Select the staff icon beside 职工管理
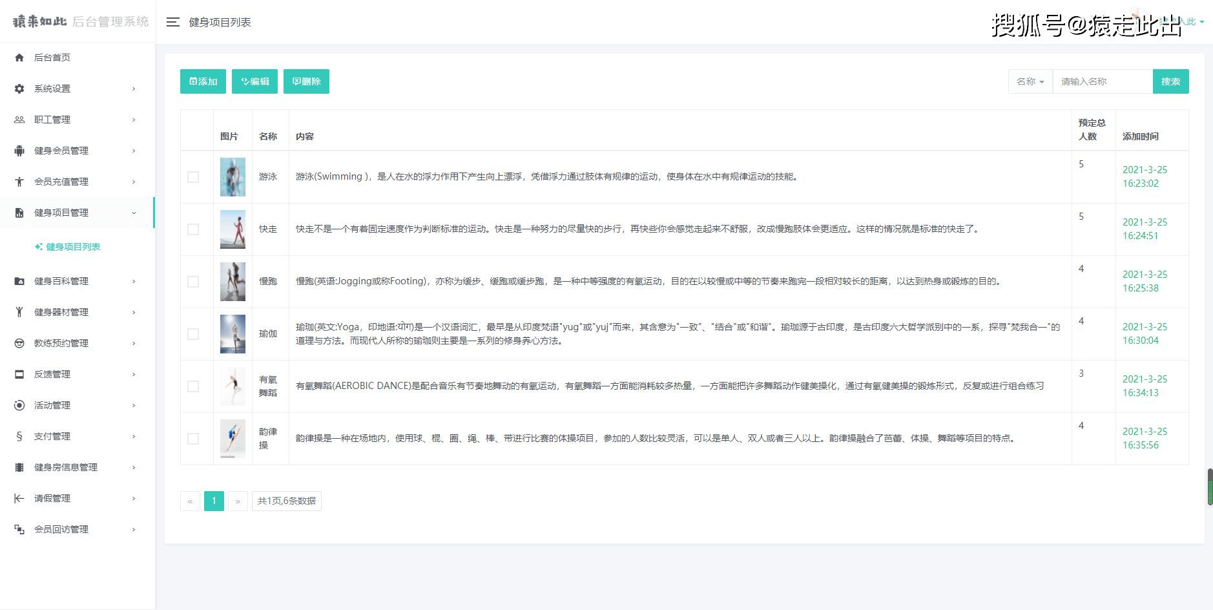This screenshot has width=1213, height=610. (x=19, y=120)
